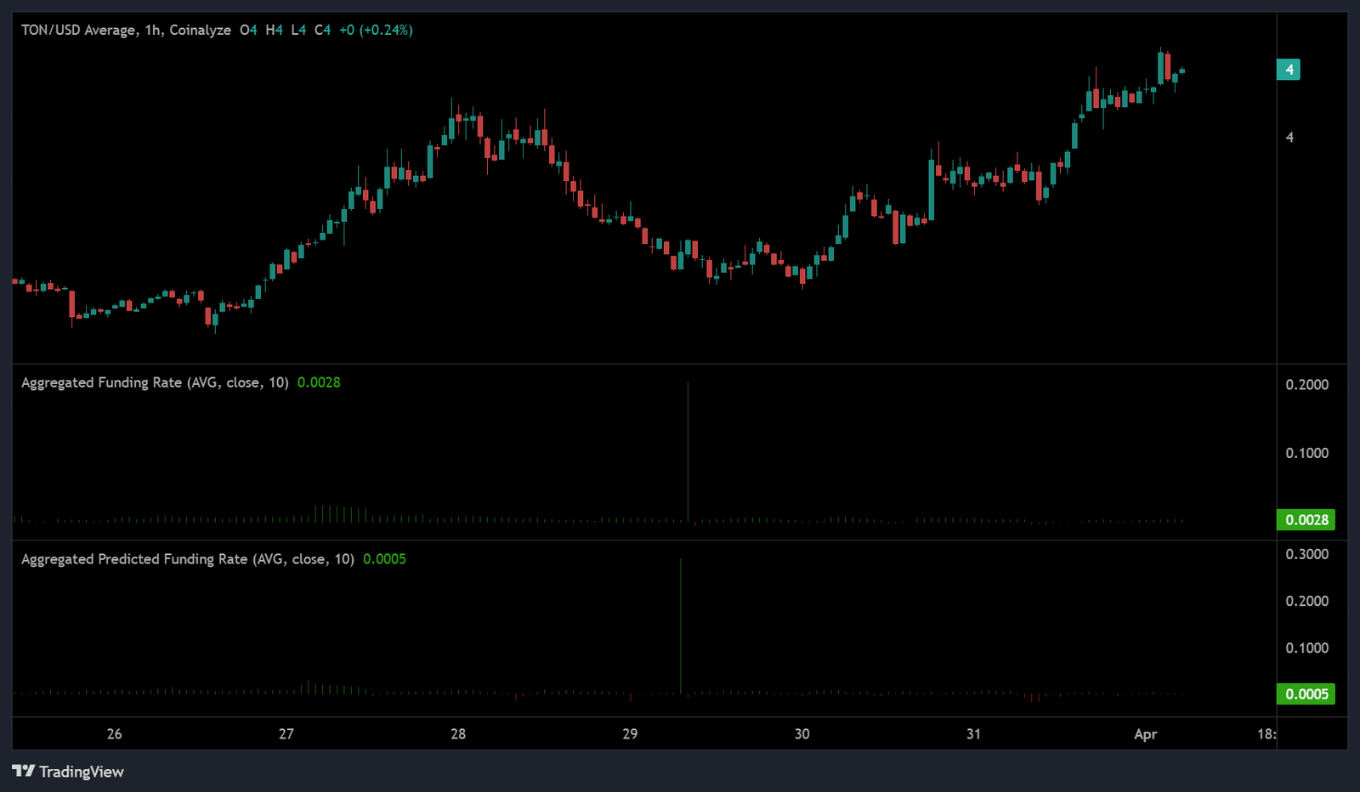Click the 0.3000 level on the Predicted Funding scale
Image resolution: width=1360 pixels, height=792 pixels.
click(x=1306, y=554)
